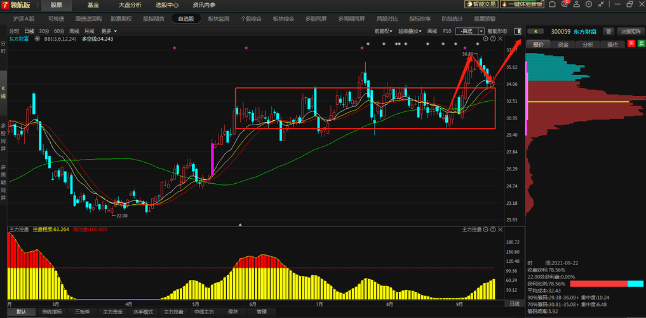Open message notifications with red badge
The height and width of the screenshot is (318, 646).
[565, 4]
